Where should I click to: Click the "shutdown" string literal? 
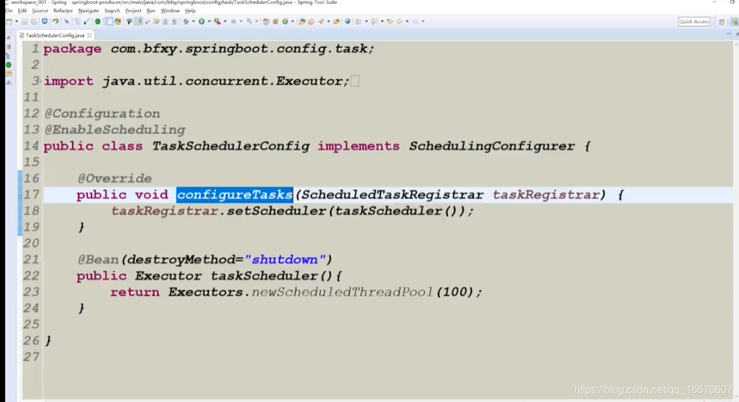pyautogui.click(x=285, y=260)
